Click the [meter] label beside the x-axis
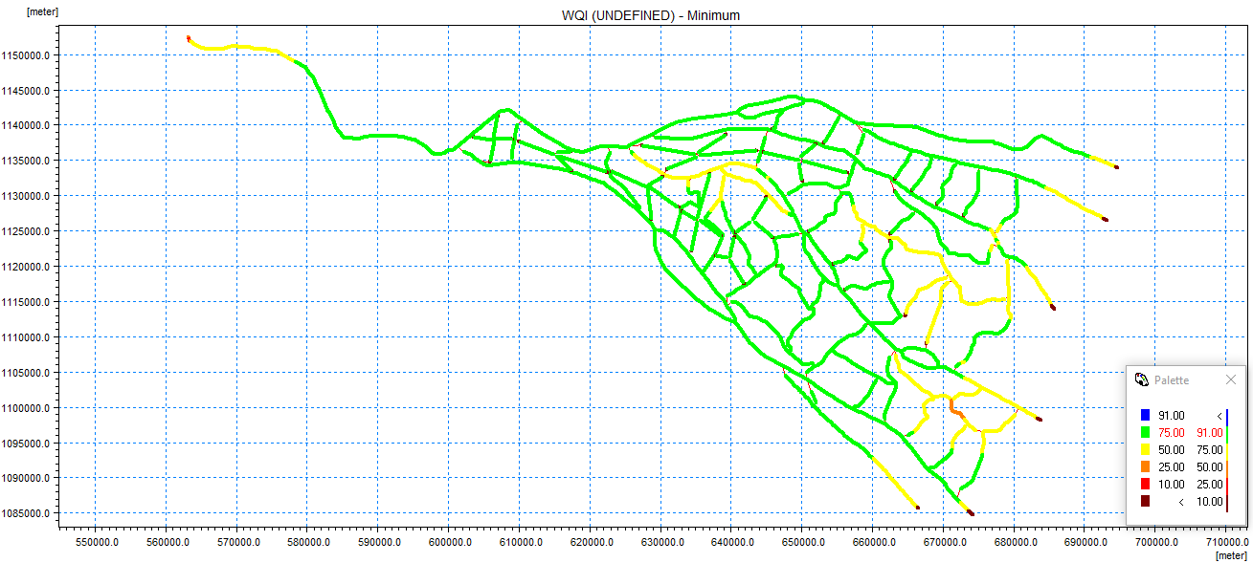1253x563 pixels. click(x=1230, y=555)
